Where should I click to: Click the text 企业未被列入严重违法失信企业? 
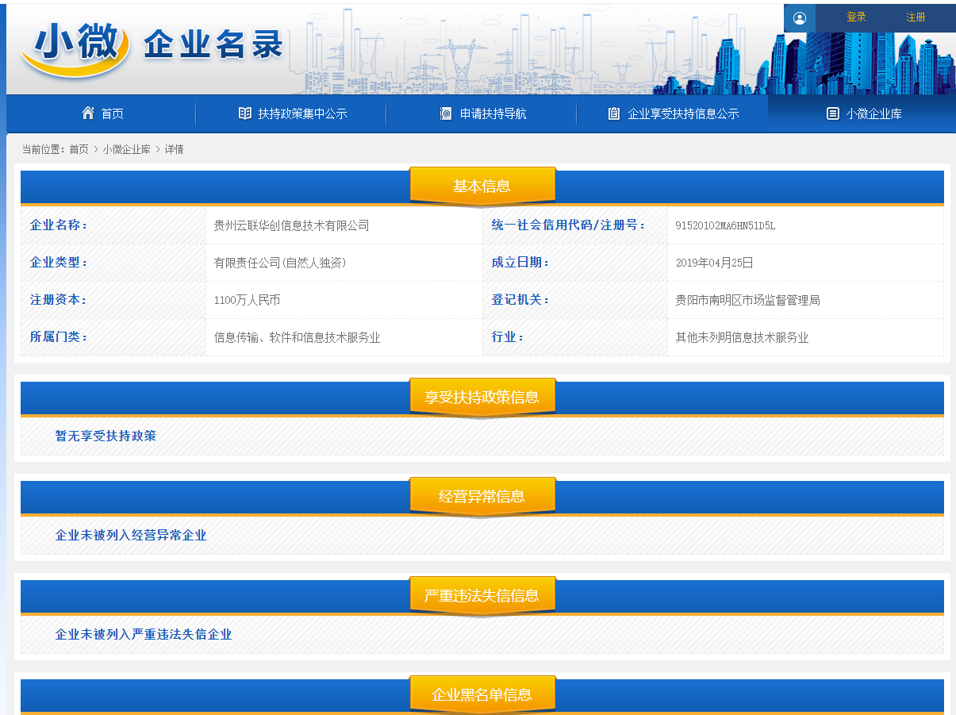(144, 635)
